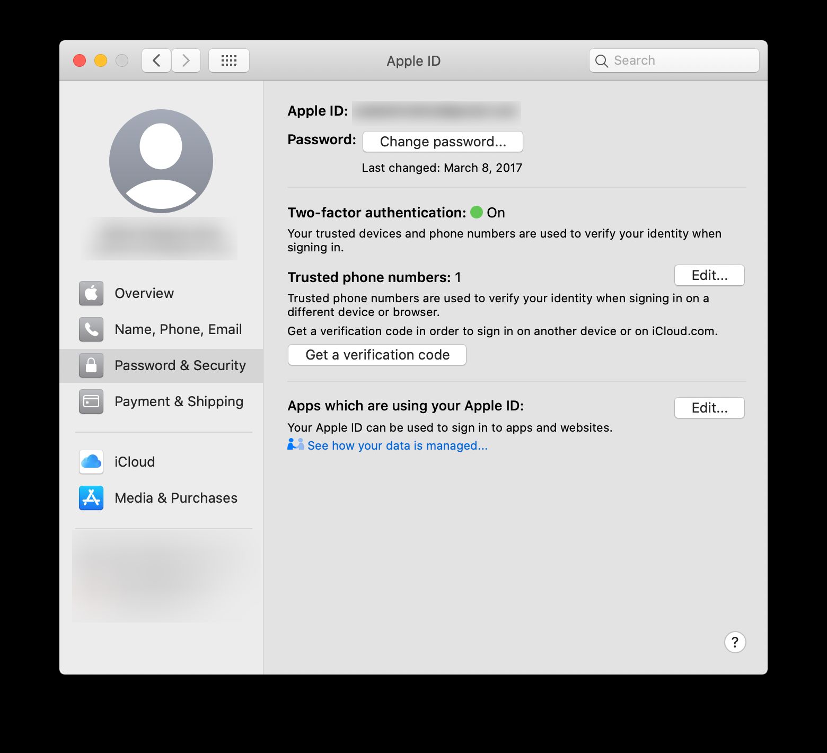
Task: Click Get a verification code
Action: [376, 354]
